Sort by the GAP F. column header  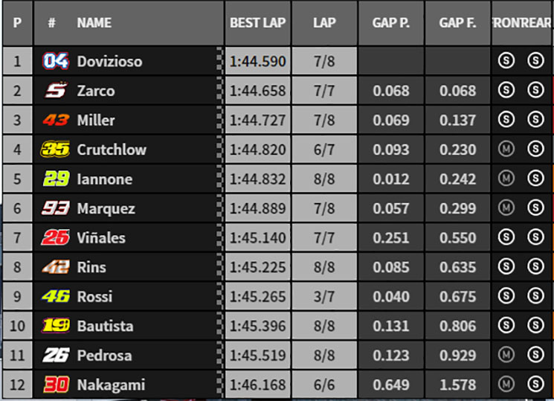457,23
